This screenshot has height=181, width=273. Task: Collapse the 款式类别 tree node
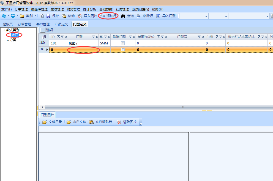click(3, 30)
